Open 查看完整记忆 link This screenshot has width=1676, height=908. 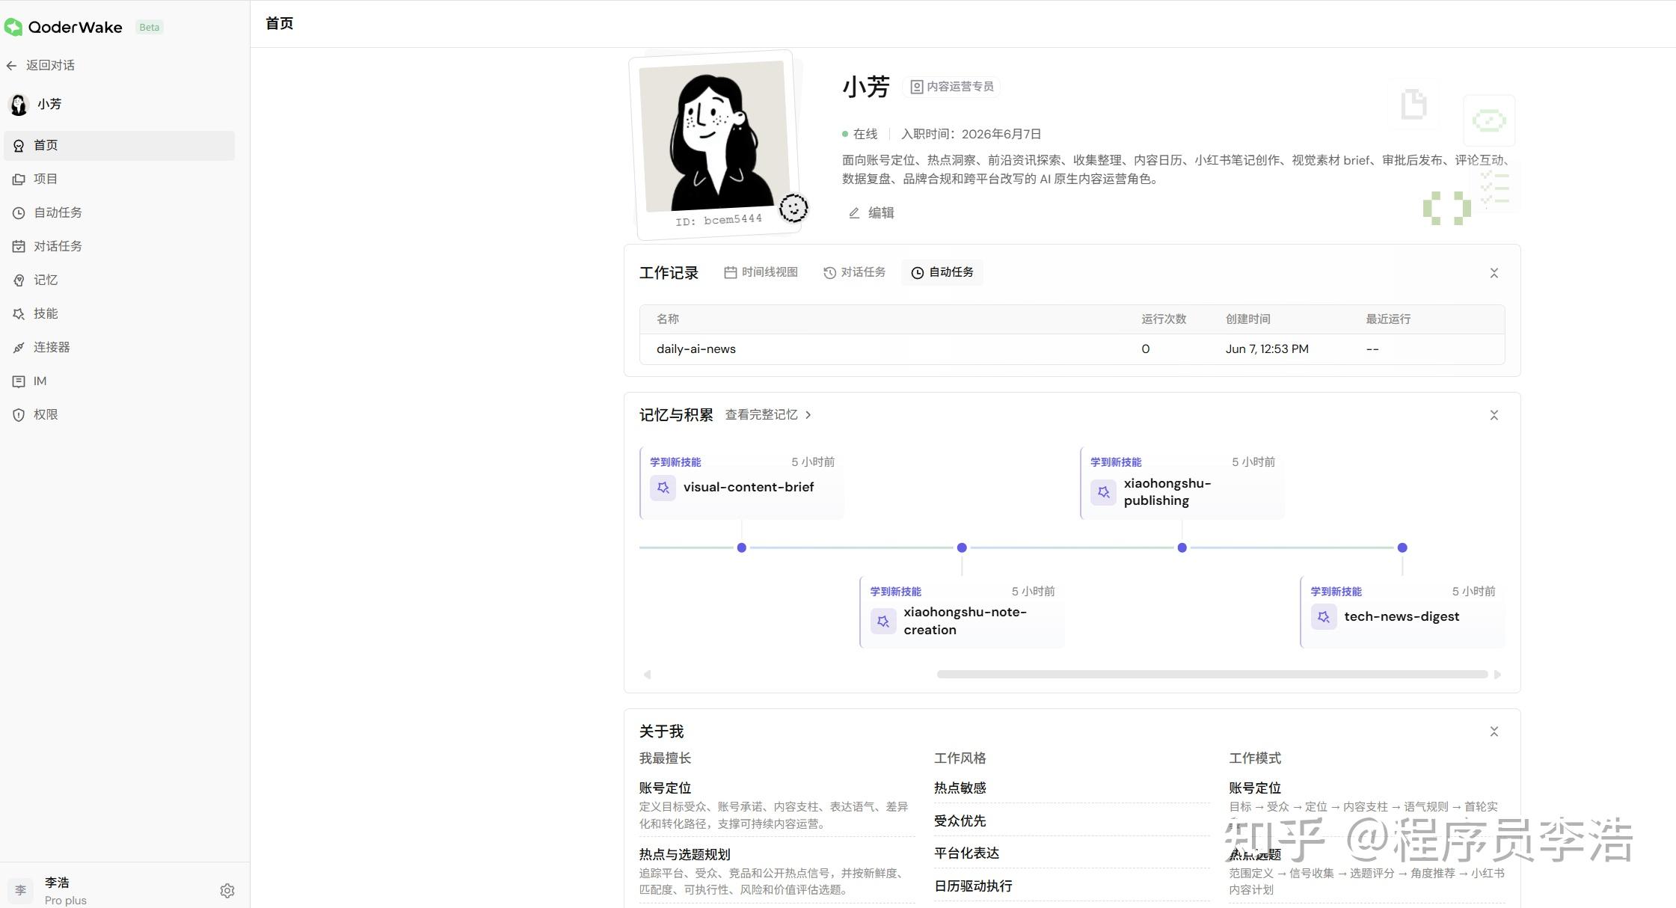point(768,415)
